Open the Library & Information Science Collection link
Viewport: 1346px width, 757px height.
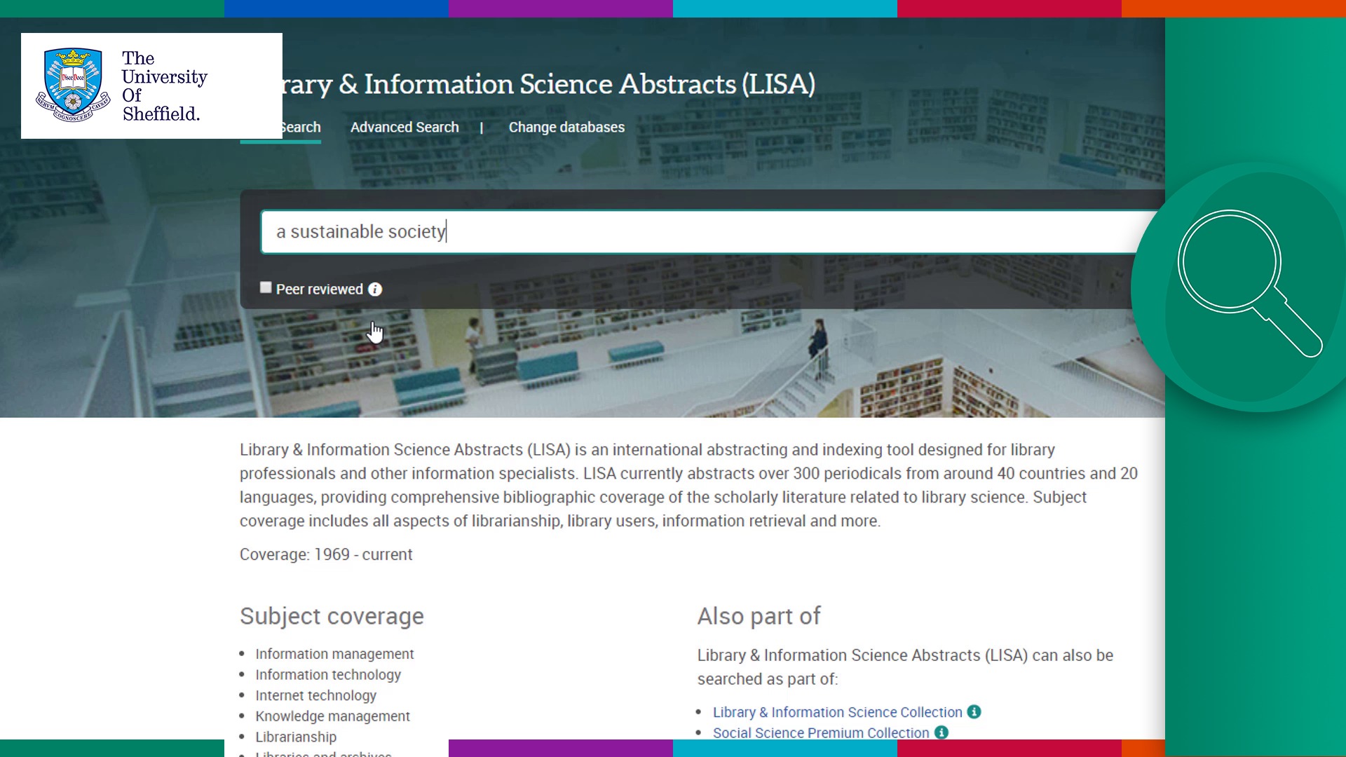[x=837, y=712]
